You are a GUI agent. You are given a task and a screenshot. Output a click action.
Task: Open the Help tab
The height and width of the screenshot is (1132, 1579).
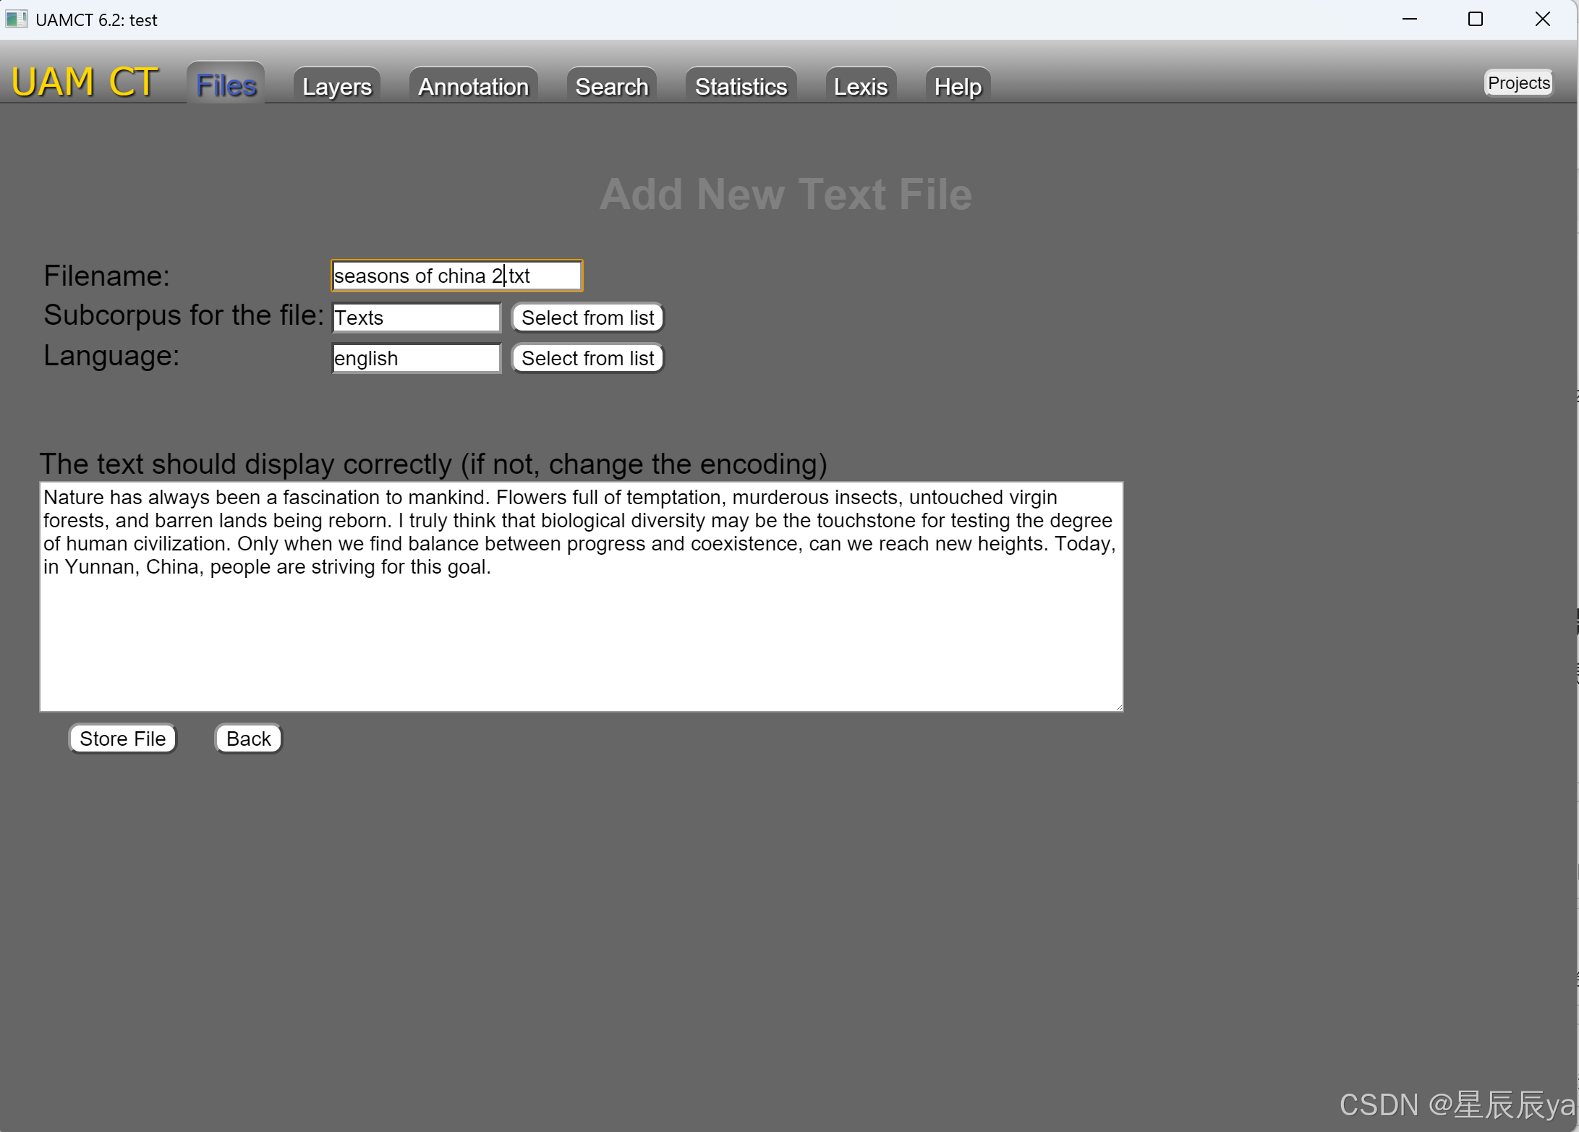(957, 85)
